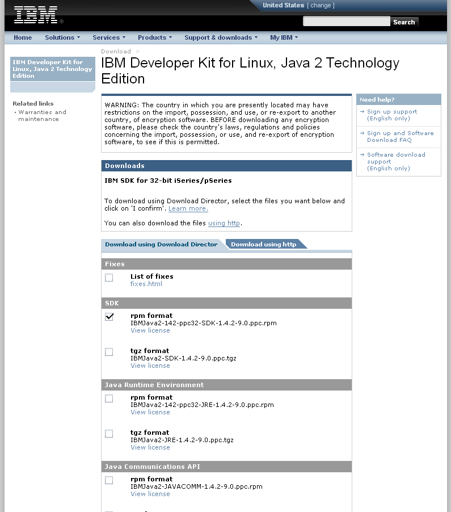The image size is (451, 512).
Task: Expand the Services dropdown menu
Action: pyautogui.click(x=109, y=37)
